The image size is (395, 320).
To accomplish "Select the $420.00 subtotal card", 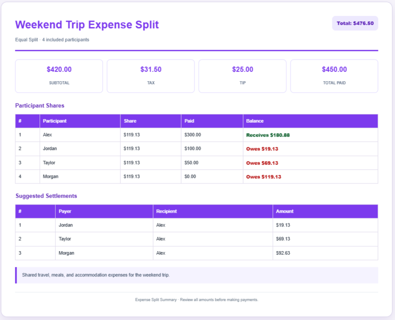I will (59, 76).
